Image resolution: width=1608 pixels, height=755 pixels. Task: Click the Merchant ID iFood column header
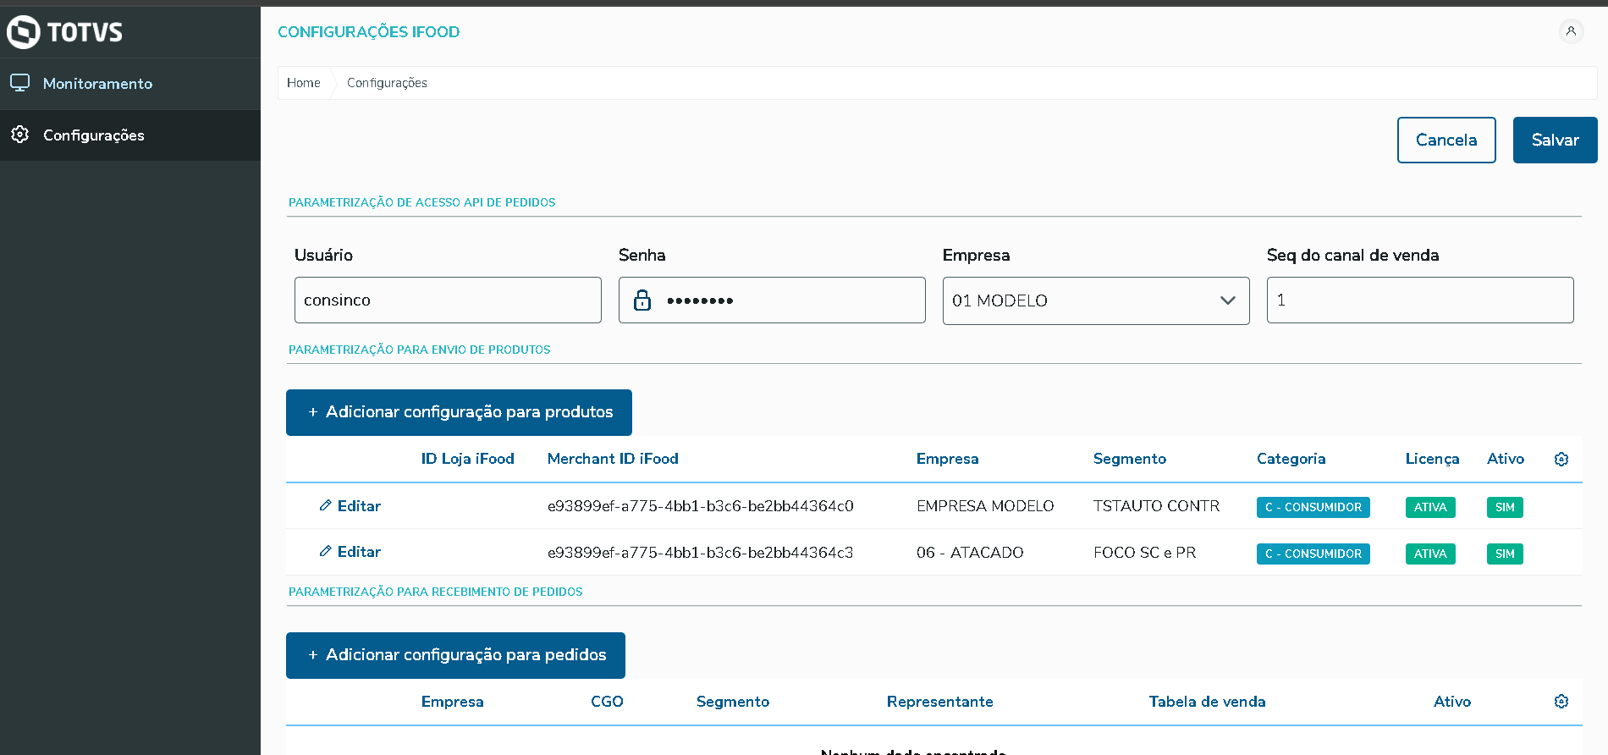pos(613,459)
